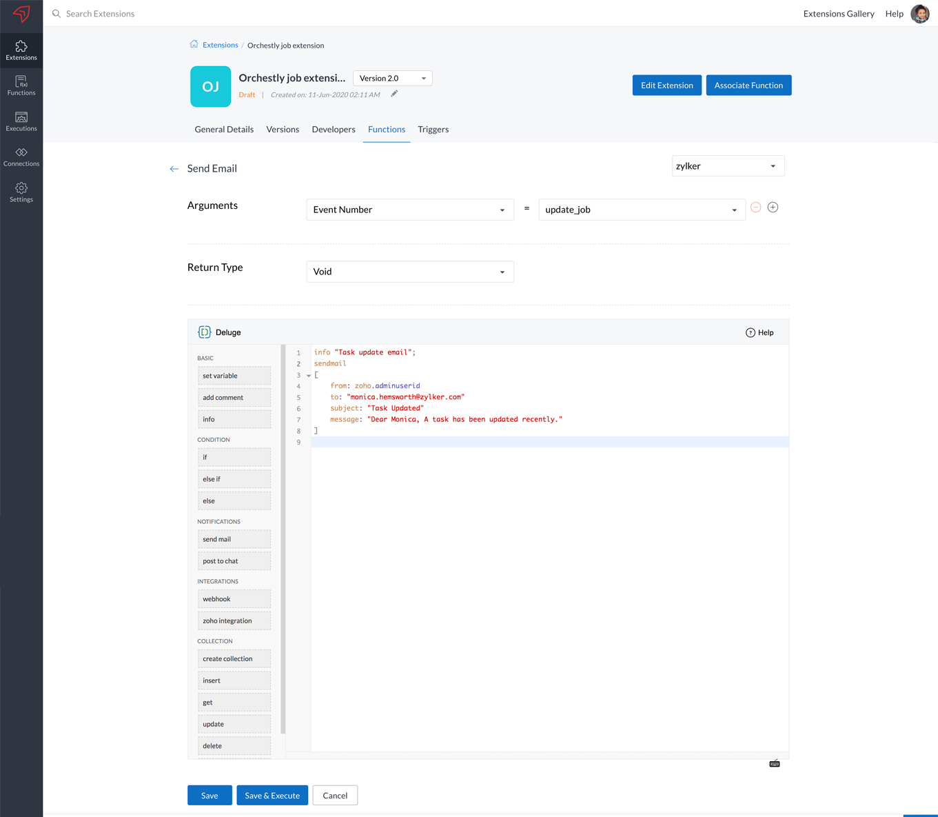Click Associate Function button

pos(748,85)
